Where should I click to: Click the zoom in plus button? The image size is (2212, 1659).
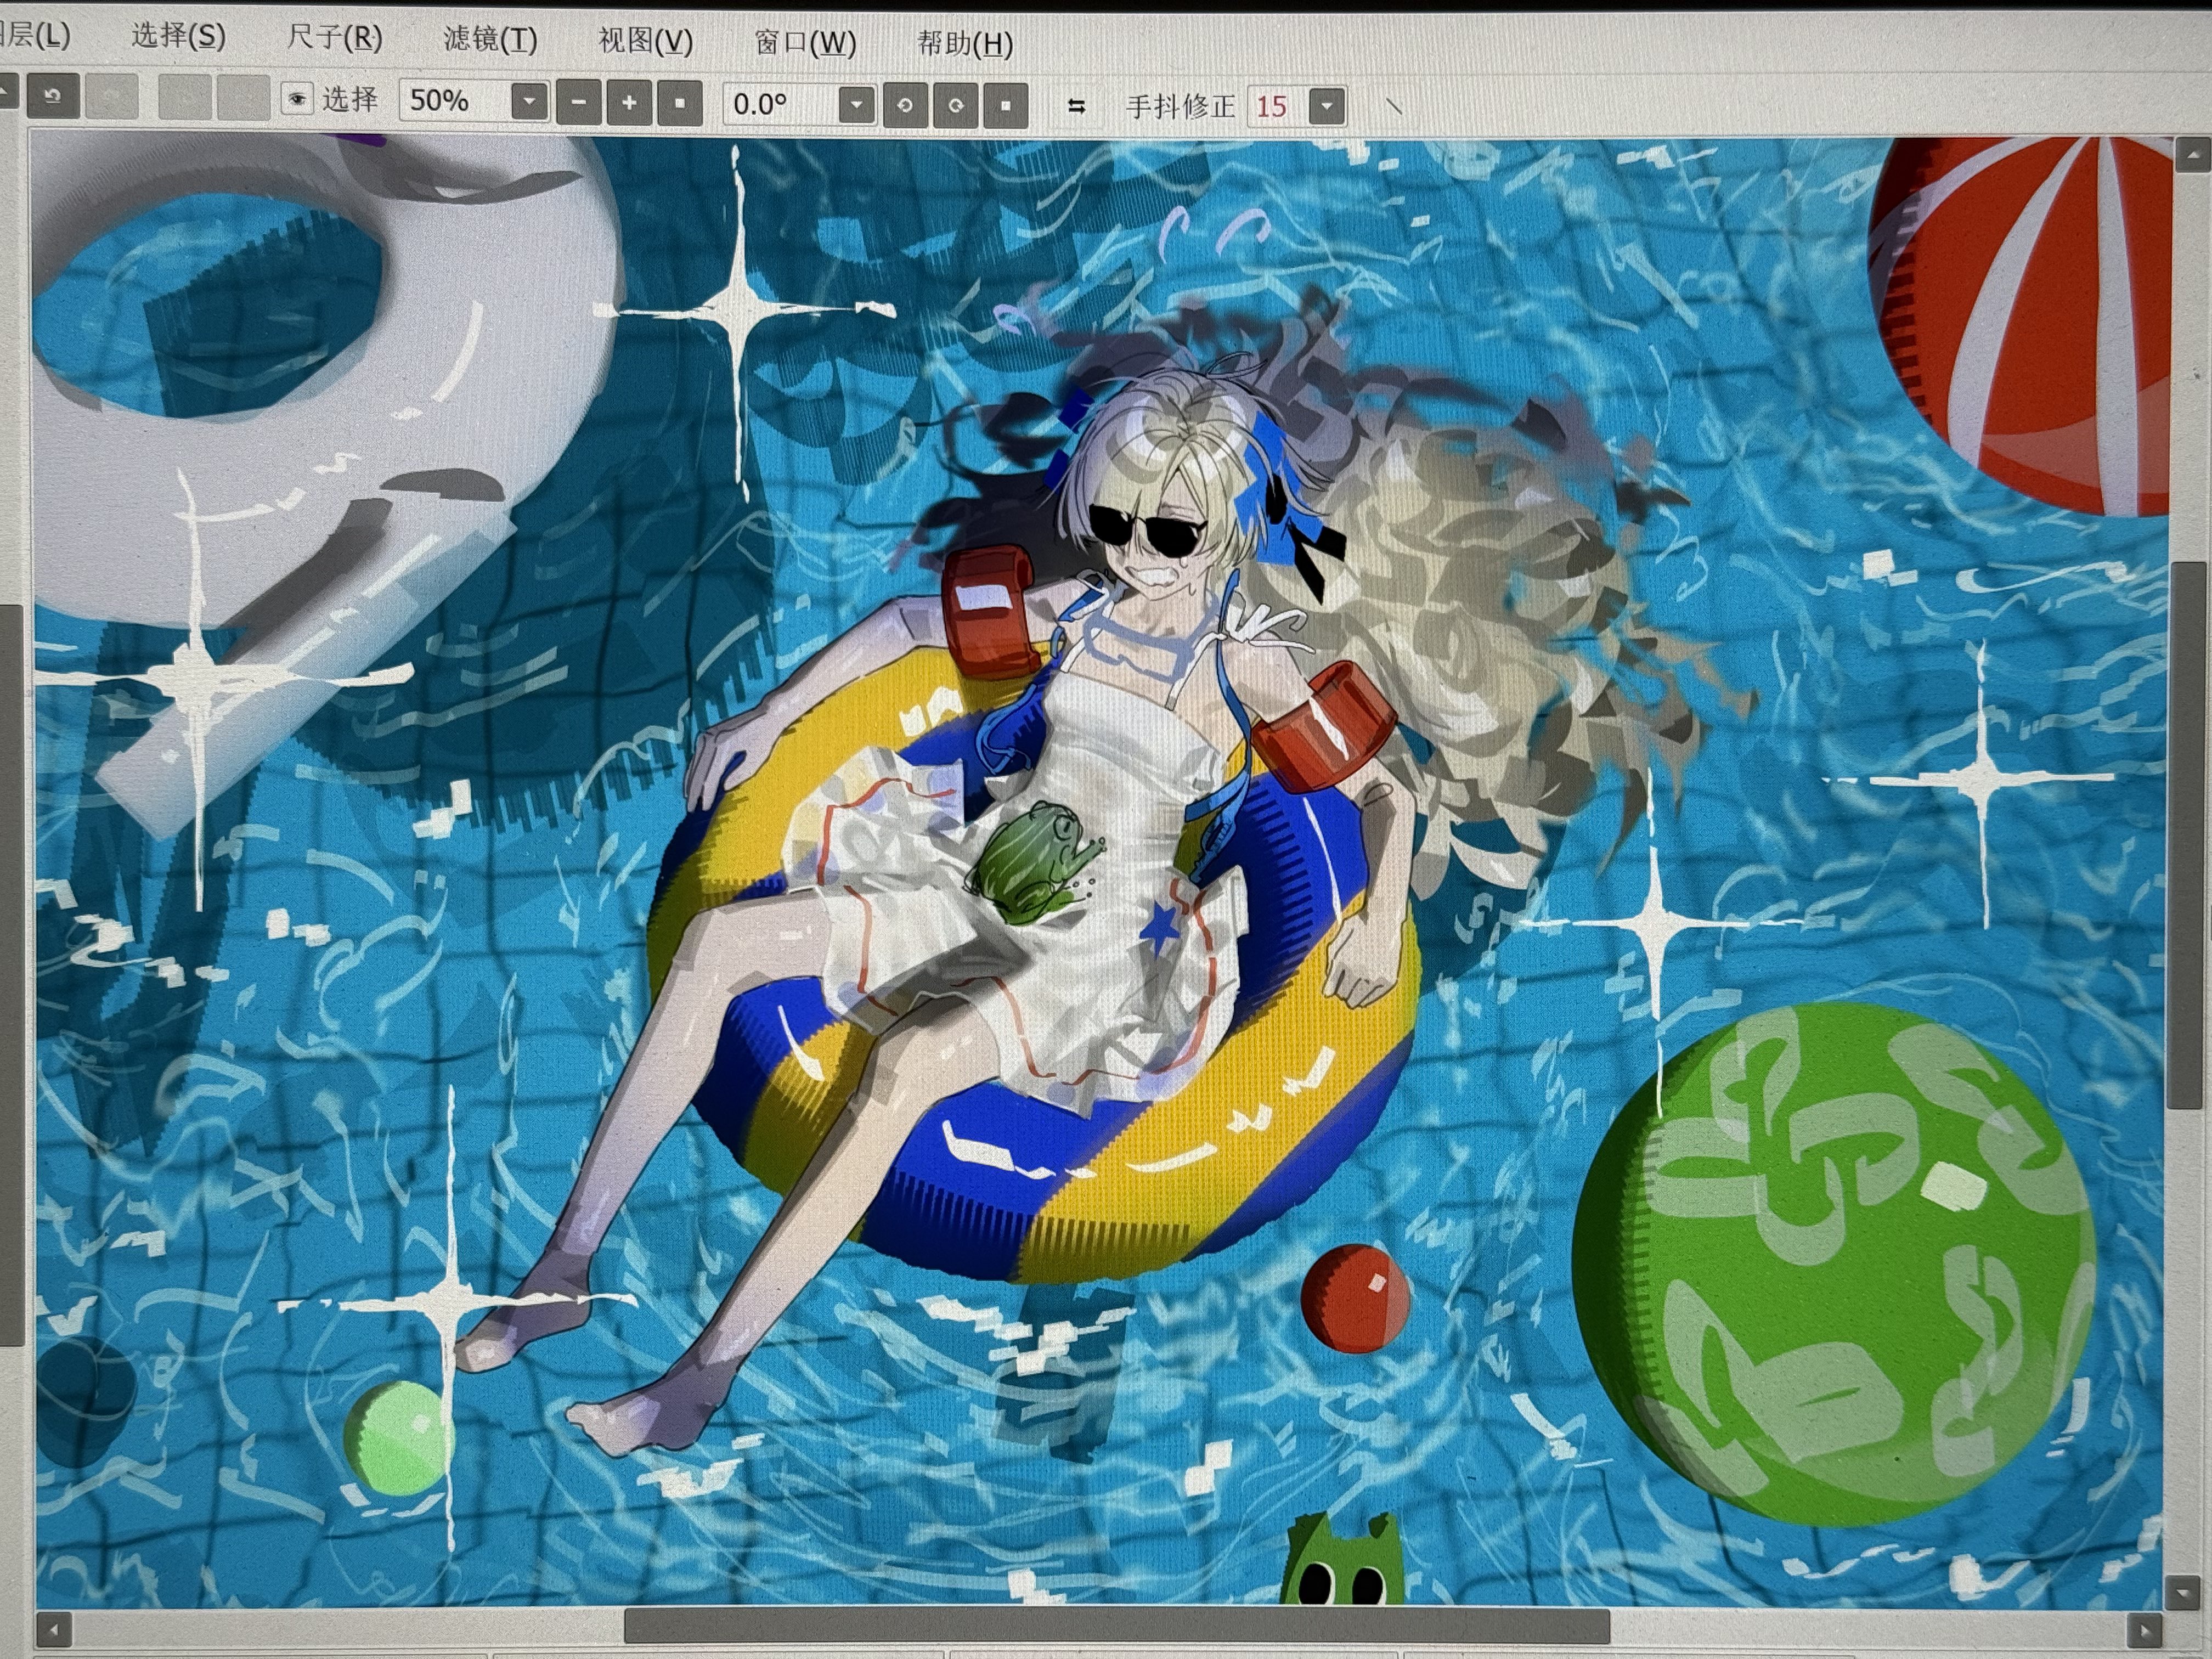point(629,102)
